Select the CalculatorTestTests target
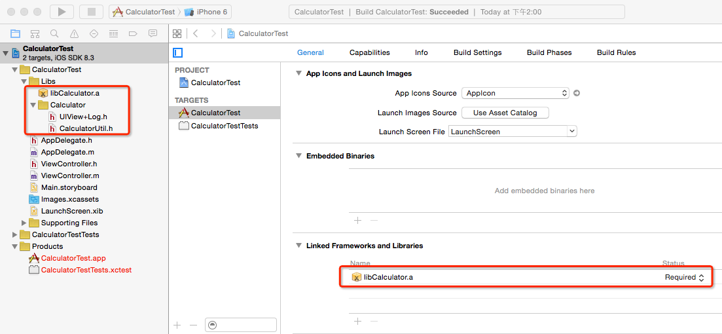Screen dimensions: 722x334 225,126
